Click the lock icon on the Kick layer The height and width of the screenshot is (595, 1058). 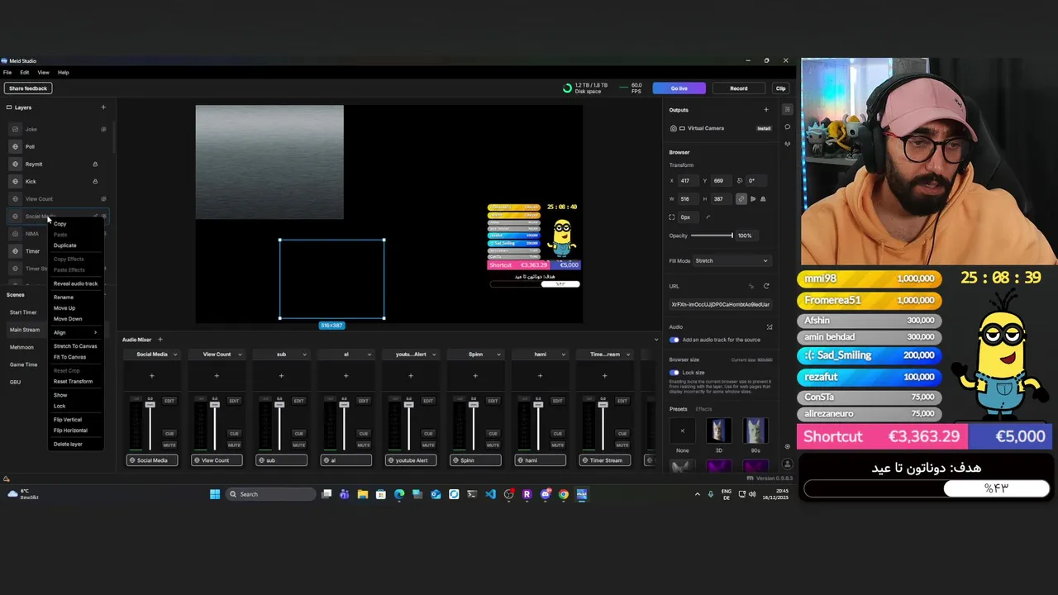point(95,181)
